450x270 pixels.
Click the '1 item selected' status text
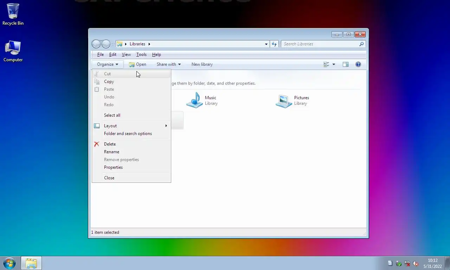105,232
